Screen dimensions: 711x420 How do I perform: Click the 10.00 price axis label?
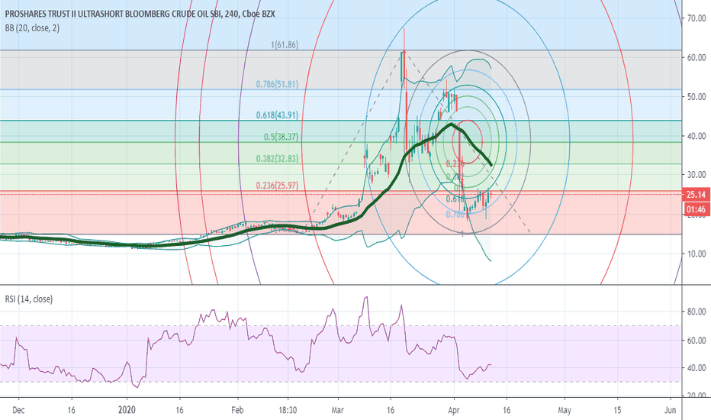697,254
